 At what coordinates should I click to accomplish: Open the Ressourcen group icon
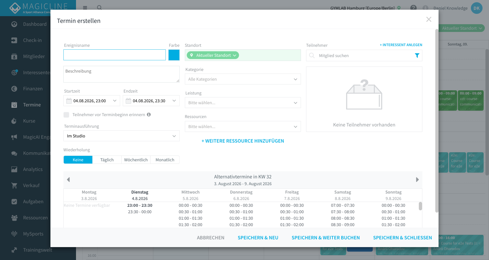(x=14, y=218)
